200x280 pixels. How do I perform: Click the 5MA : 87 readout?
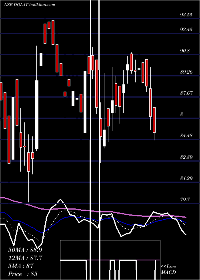(x=21, y=266)
